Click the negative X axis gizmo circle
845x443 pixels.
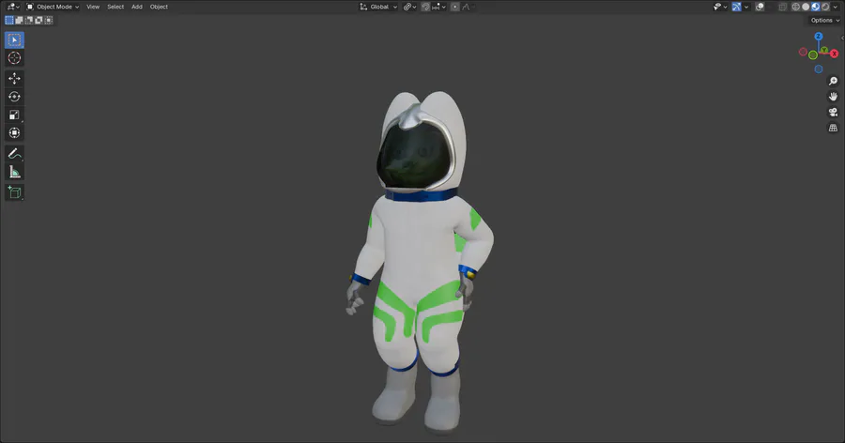803,53
